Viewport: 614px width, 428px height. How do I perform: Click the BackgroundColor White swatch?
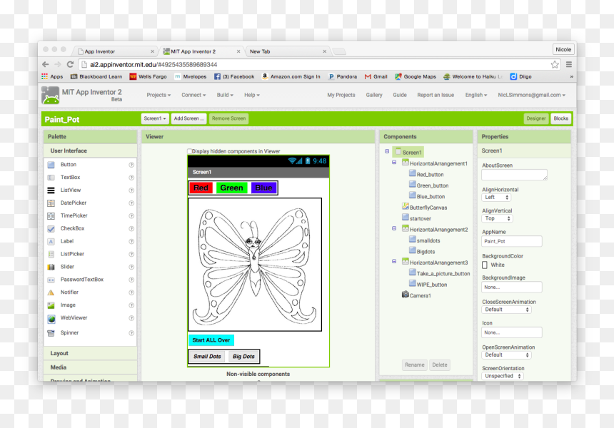[x=485, y=265]
